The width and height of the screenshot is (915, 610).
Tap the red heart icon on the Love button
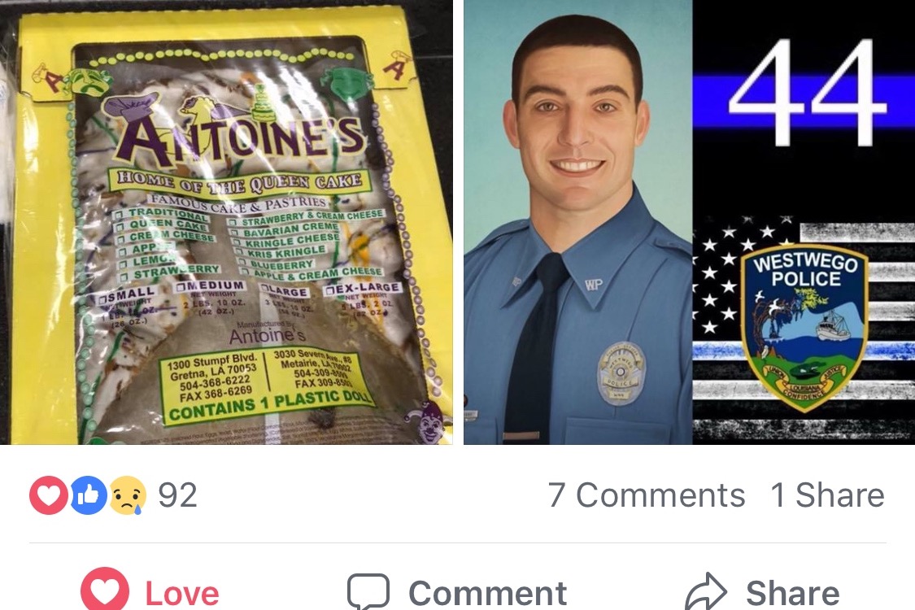[x=105, y=590]
